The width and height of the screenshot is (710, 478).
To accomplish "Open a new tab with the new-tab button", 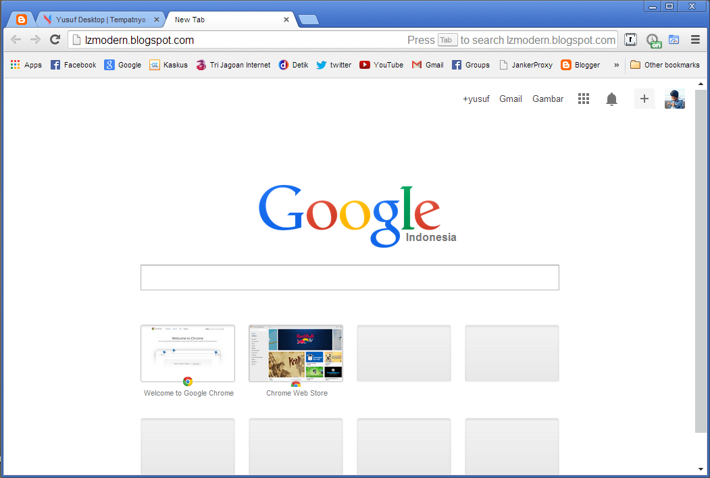I will point(309,20).
